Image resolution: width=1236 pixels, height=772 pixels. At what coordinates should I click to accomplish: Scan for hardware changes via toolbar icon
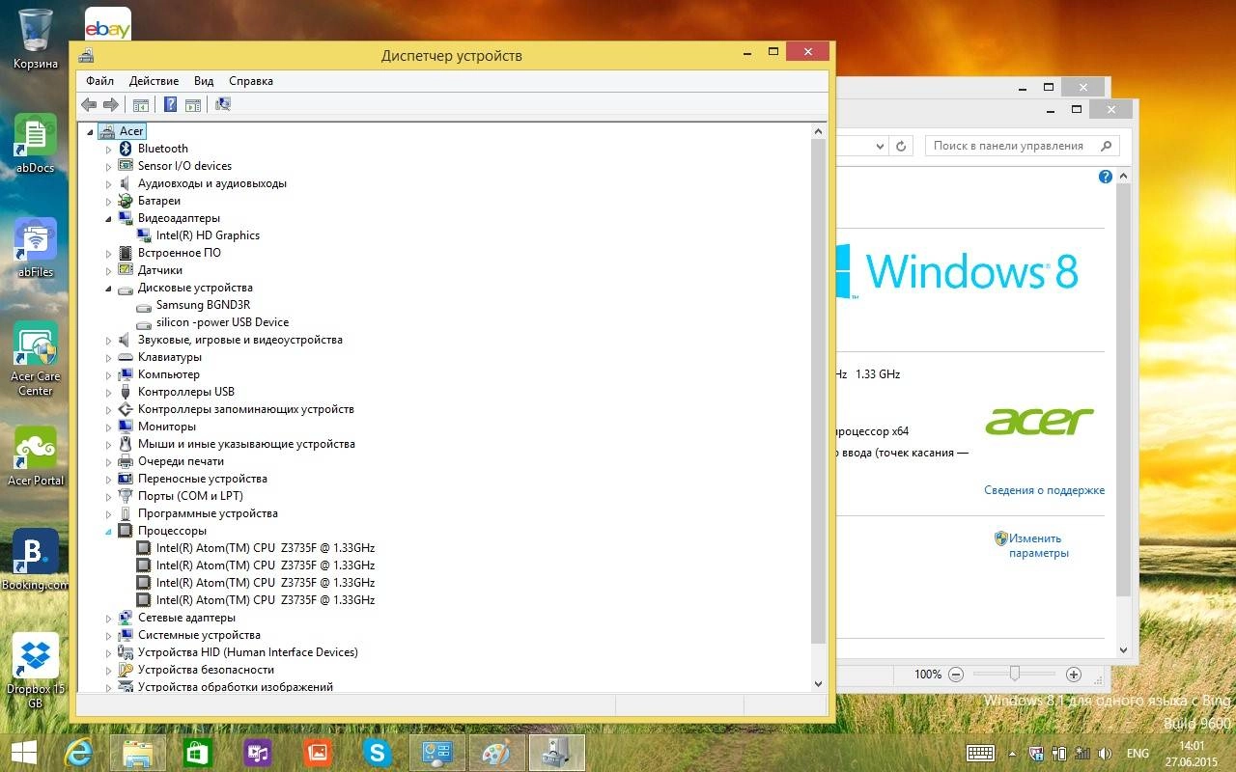223,104
